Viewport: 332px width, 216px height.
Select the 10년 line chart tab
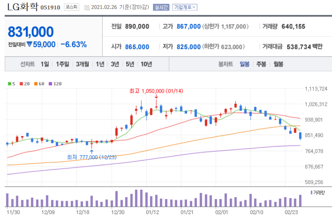point(146,64)
